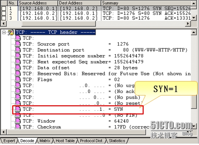The width and height of the screenshot is (199, 145).
Task: Click the page icon beside Checksum row
Action: [x=18, y=127]
